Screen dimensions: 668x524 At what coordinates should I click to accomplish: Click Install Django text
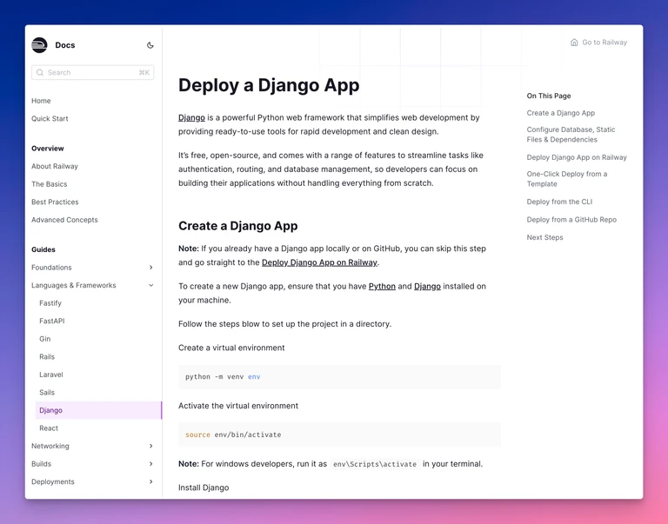pos(204,488)
